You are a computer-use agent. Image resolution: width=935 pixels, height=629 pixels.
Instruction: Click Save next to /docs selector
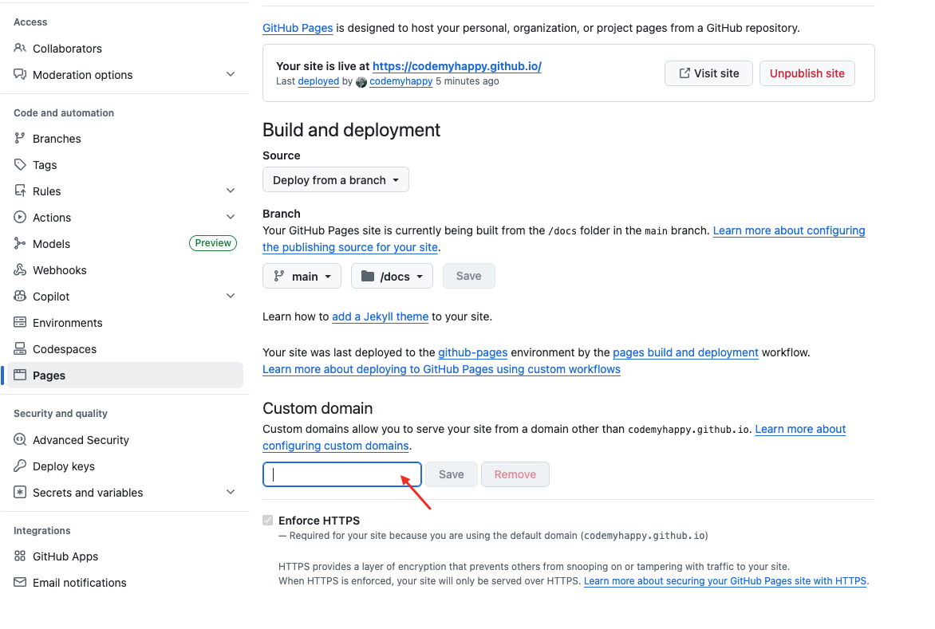point(468,276)
